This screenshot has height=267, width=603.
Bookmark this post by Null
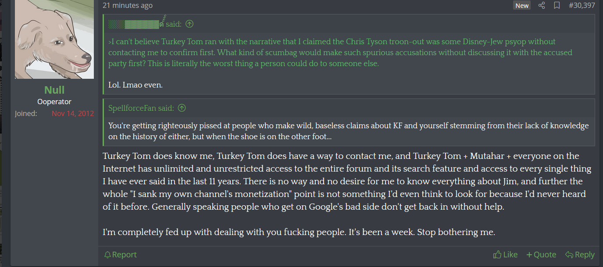557,5
